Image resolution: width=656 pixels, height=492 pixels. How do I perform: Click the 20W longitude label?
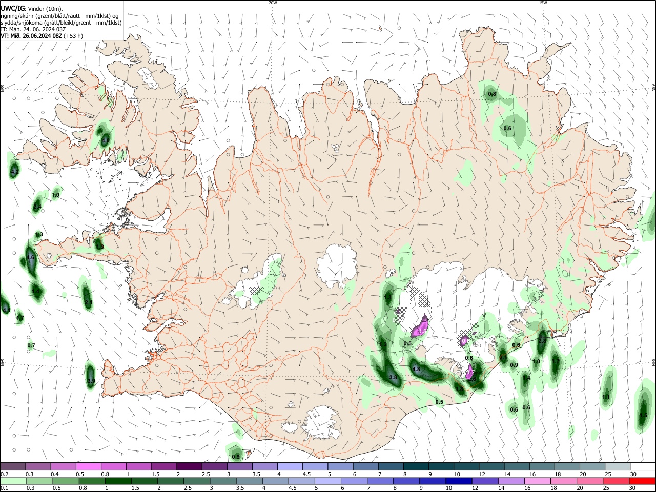[x=273, y=3]
